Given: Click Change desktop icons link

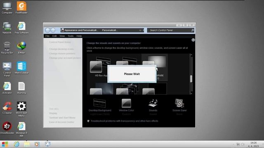Looking at the screenshot, I should point(61,49).
